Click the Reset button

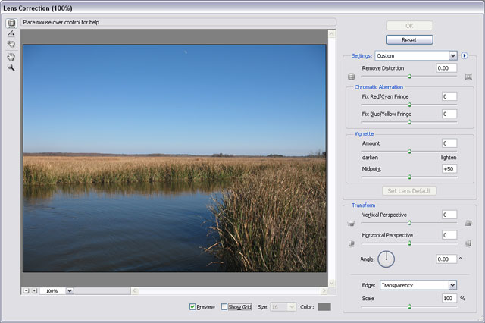[409, 40]
